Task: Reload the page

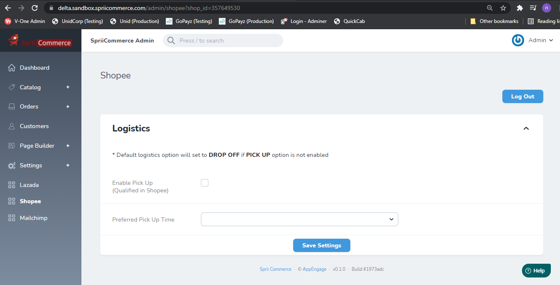Action: coord(35,8)
